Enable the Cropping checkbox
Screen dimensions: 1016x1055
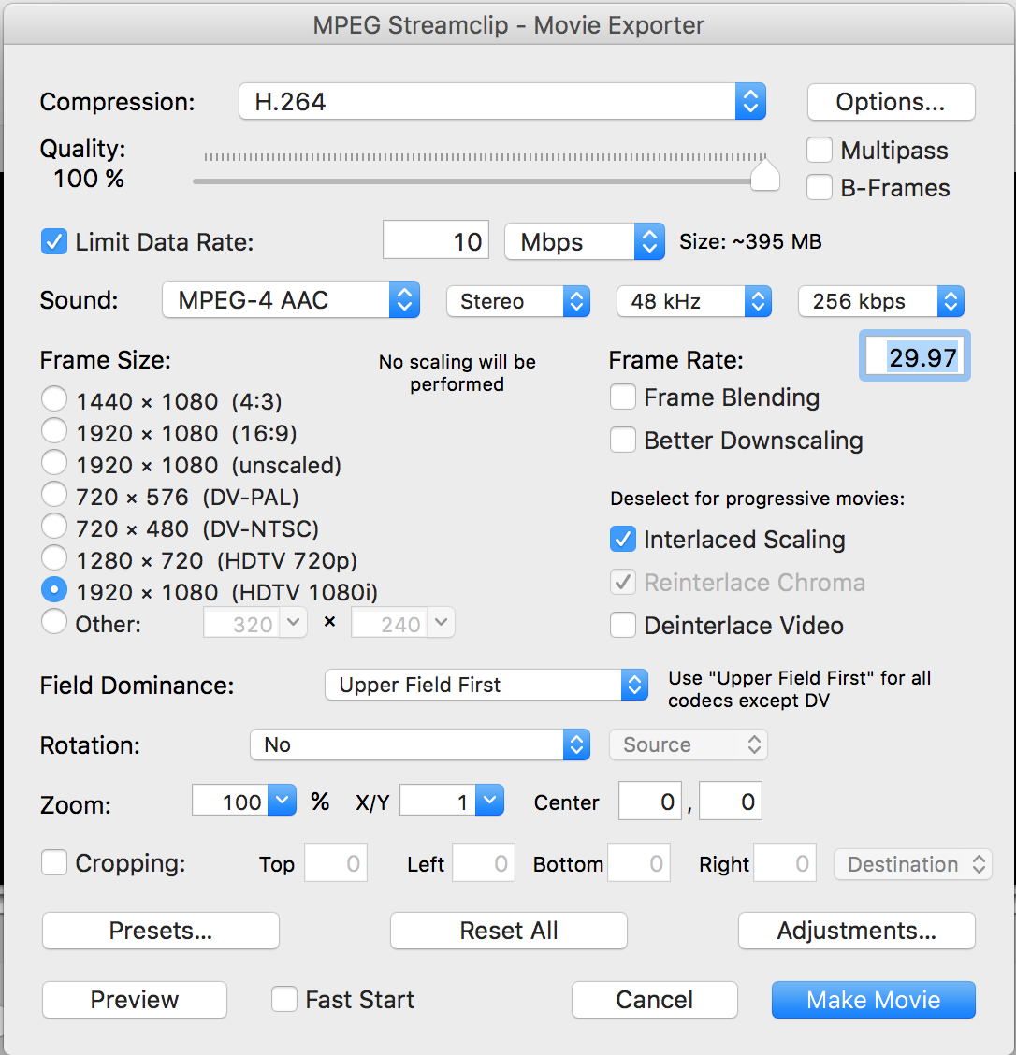(54, 862)
